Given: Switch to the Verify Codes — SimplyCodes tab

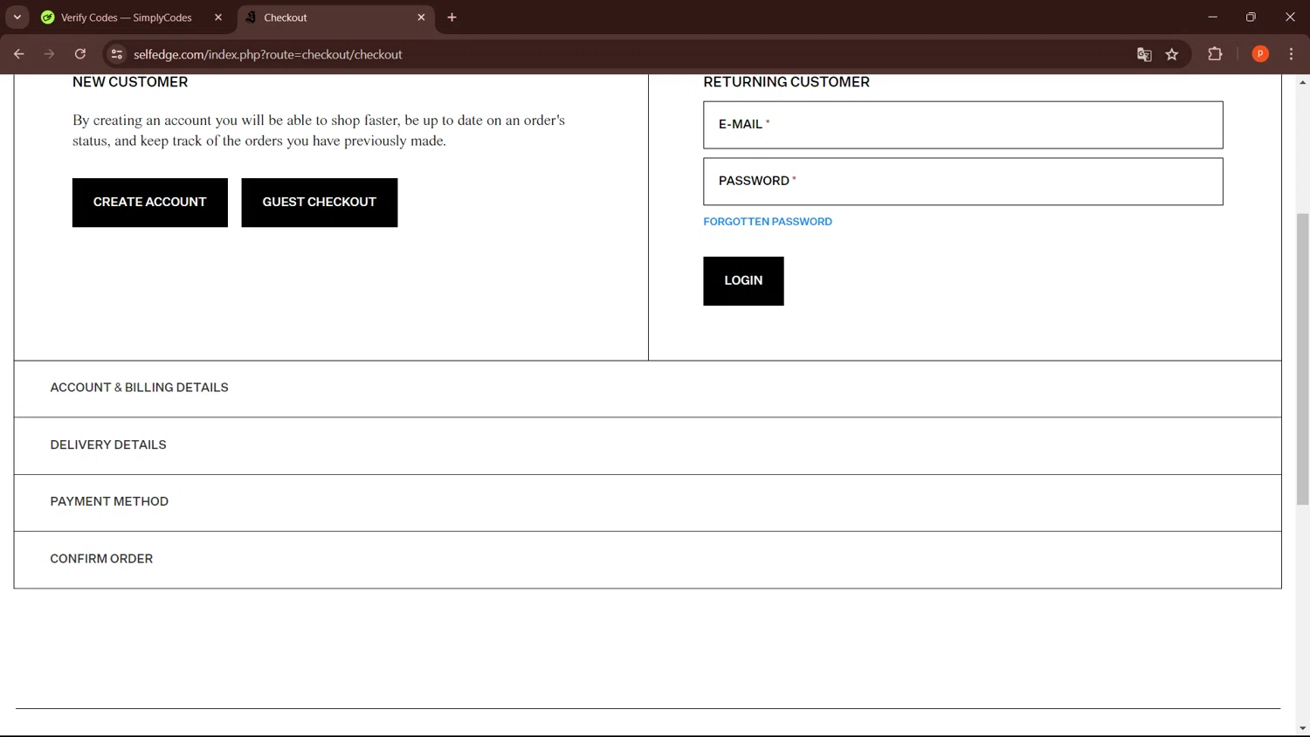Looking at the screenshot, I should pos(127,17).
